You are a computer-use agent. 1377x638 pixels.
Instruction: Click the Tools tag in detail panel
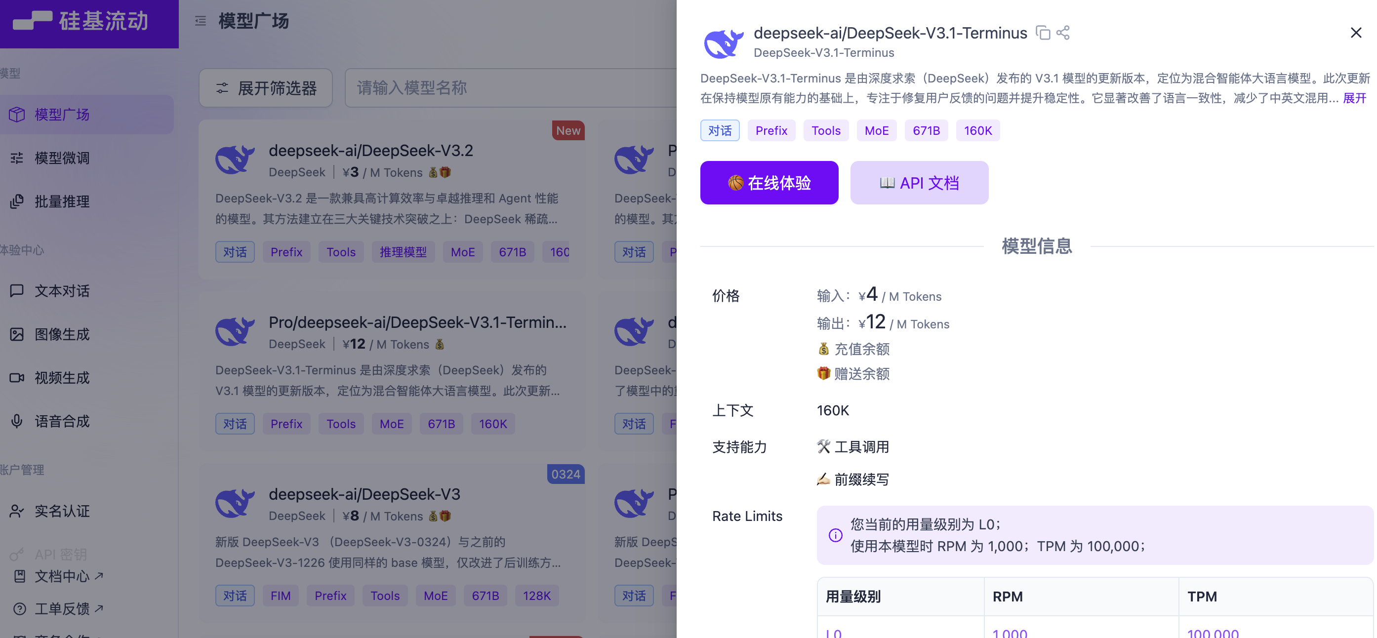coord(825,130)
